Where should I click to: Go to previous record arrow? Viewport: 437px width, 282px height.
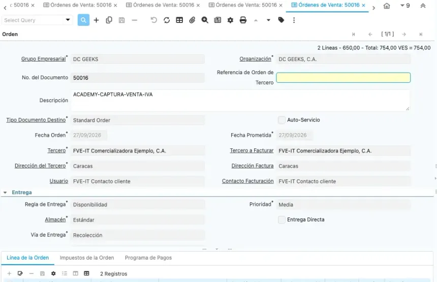click(370, 34)
